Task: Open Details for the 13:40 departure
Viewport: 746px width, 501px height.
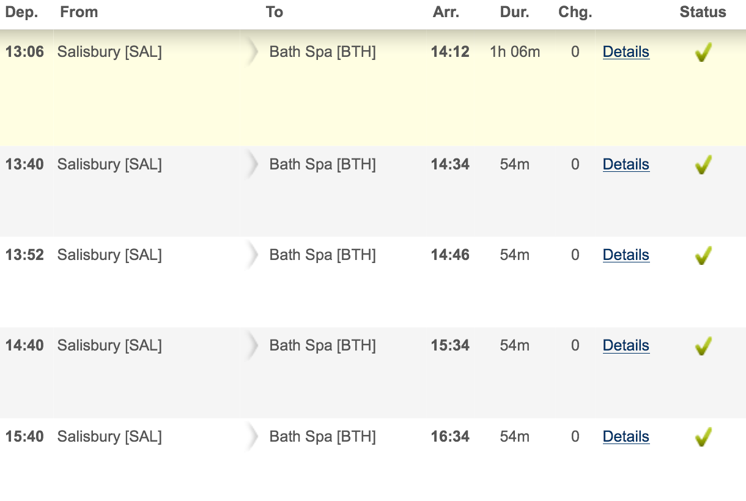Action: pyautogui.click(x=626, y=165)
